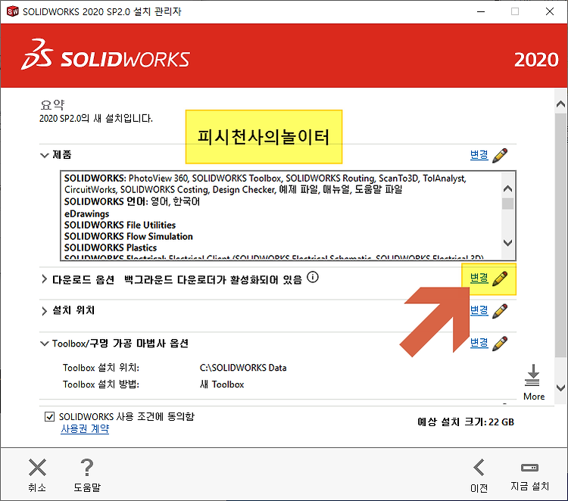The image size is (568, 501).
Task: Select SOLIDWORKS Plastics entry
Action: pos(111,247)
